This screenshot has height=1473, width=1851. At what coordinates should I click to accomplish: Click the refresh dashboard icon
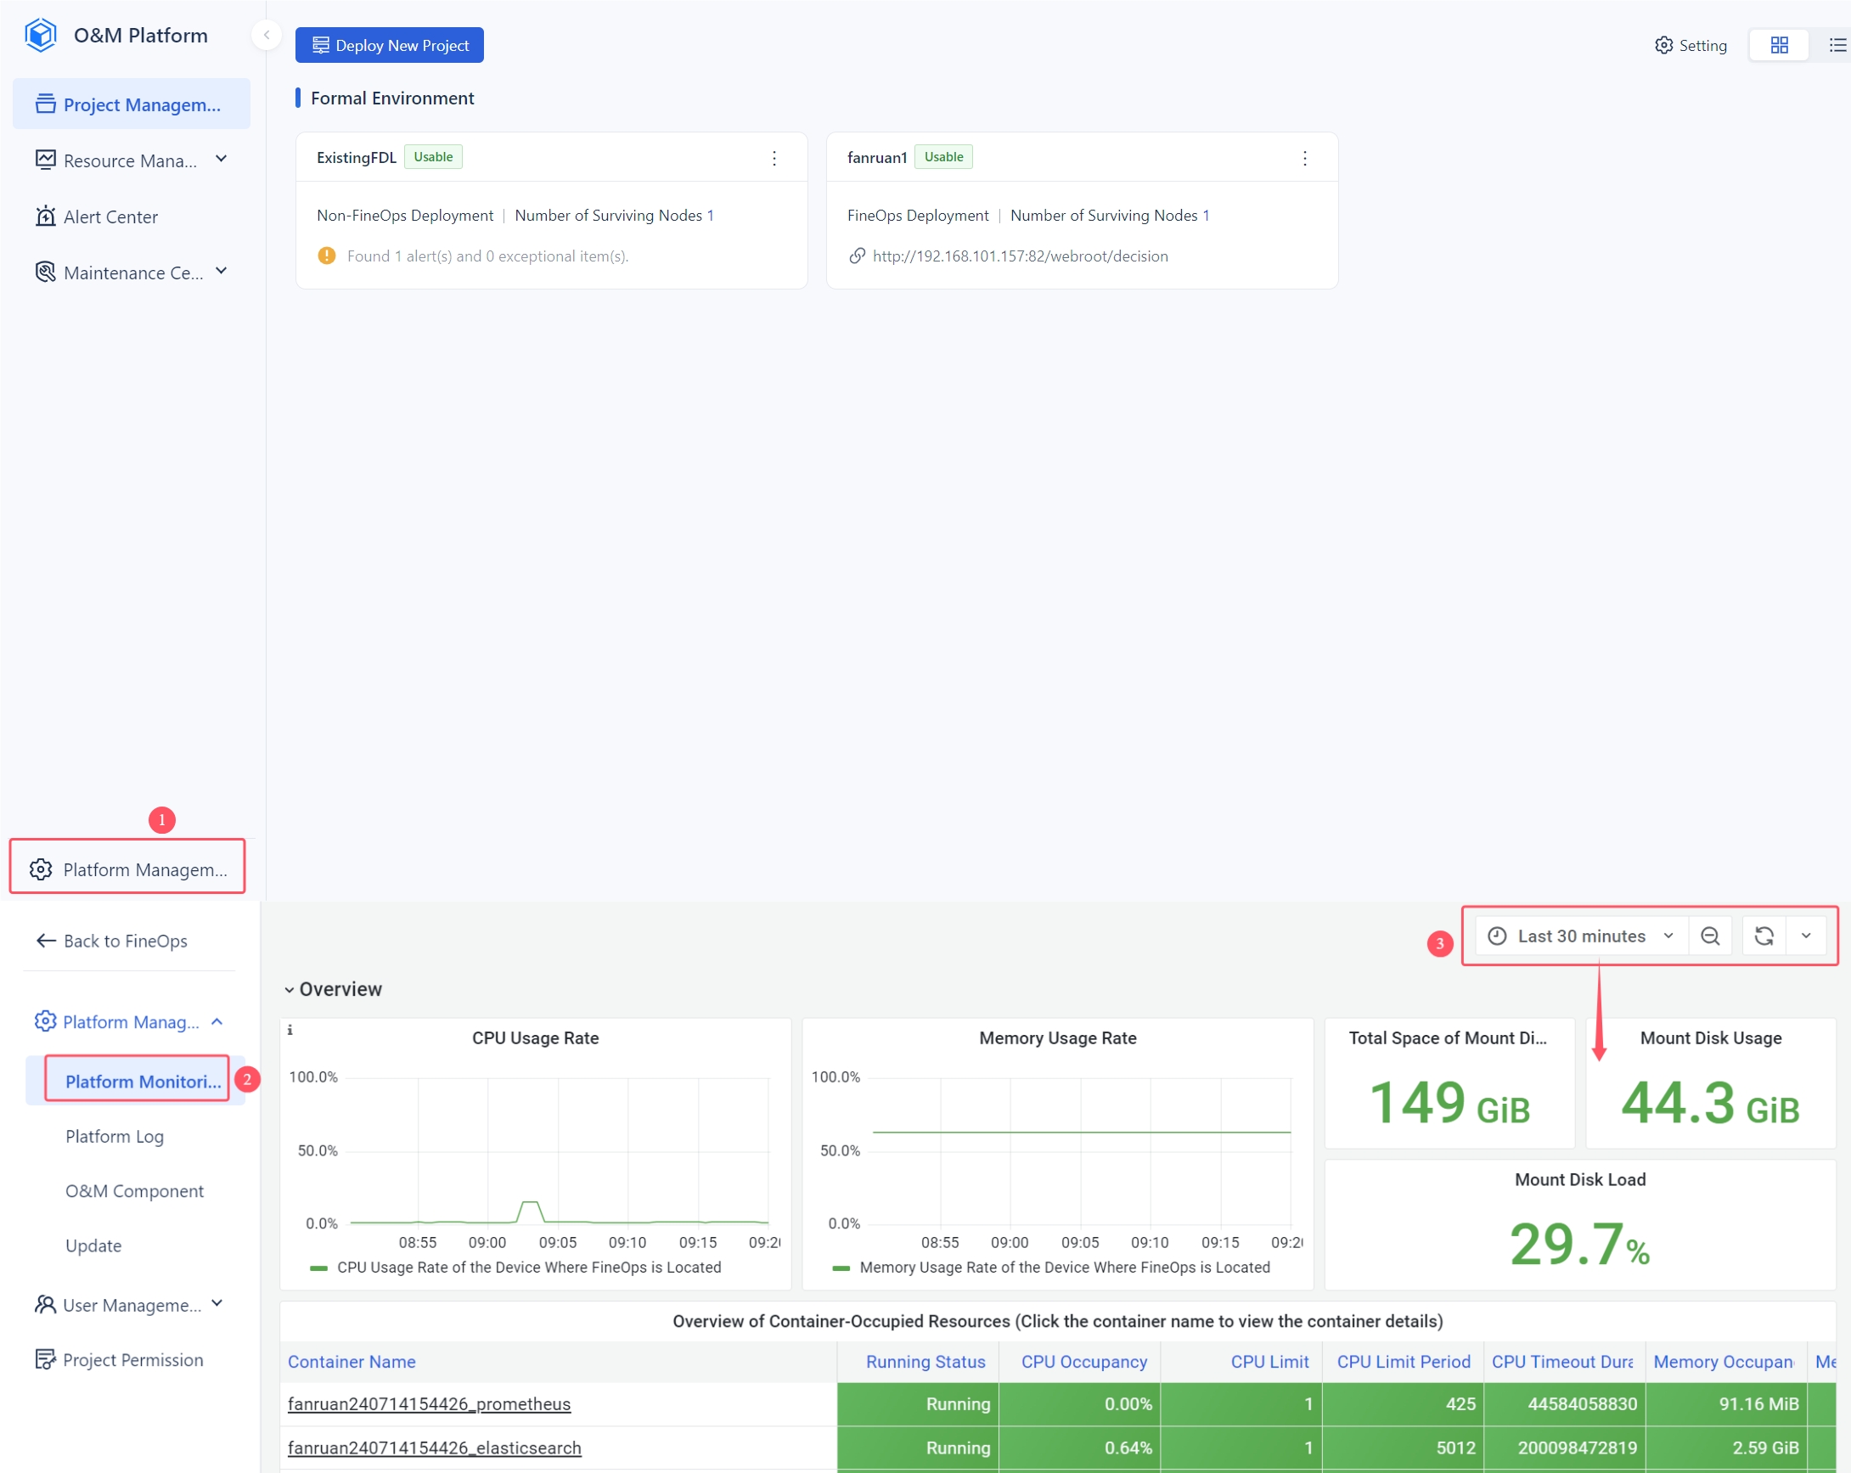coord(1764,936)
